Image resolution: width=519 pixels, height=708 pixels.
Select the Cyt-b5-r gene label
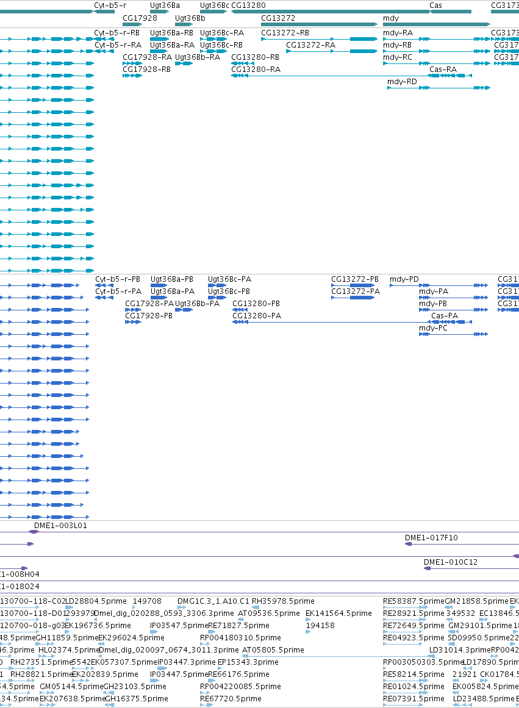pos(110,5)
